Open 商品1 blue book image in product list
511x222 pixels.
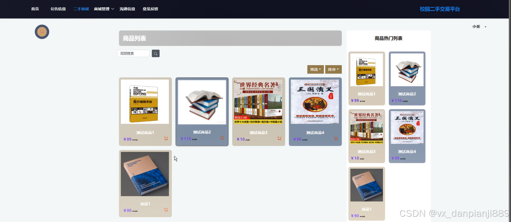[145, 174]
